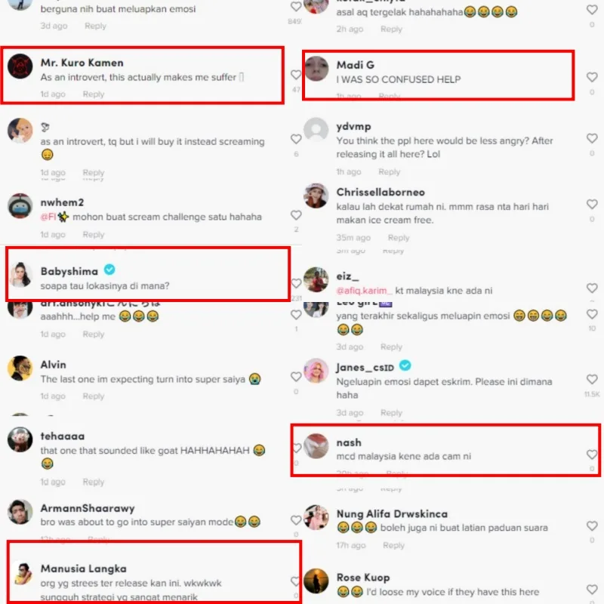This screenshot has height=604, width=604.
Task: Open Rose Kuop's avatar
Action: pyautogui.click(x=316, y=581)
